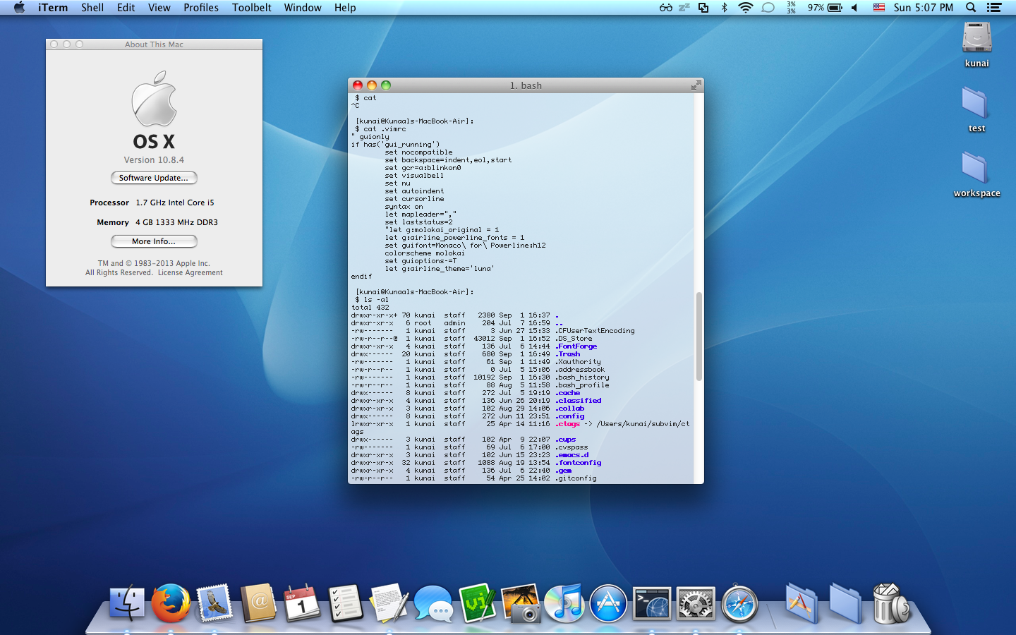Click the speech bubble menu bar icon
1016x635 pixels.
coord(768,8)
